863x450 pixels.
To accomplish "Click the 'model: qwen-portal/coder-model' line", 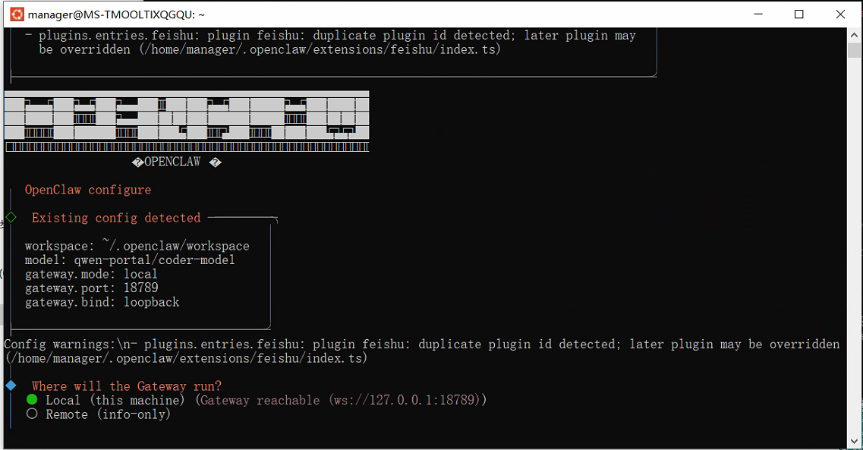I will click(x=130, y=260).
